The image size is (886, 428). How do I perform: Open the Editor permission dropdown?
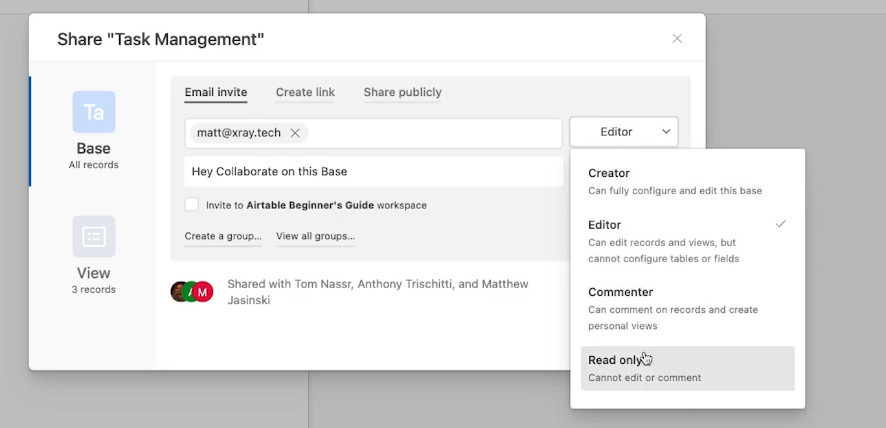pyautogui.click(x=624, y=131)
